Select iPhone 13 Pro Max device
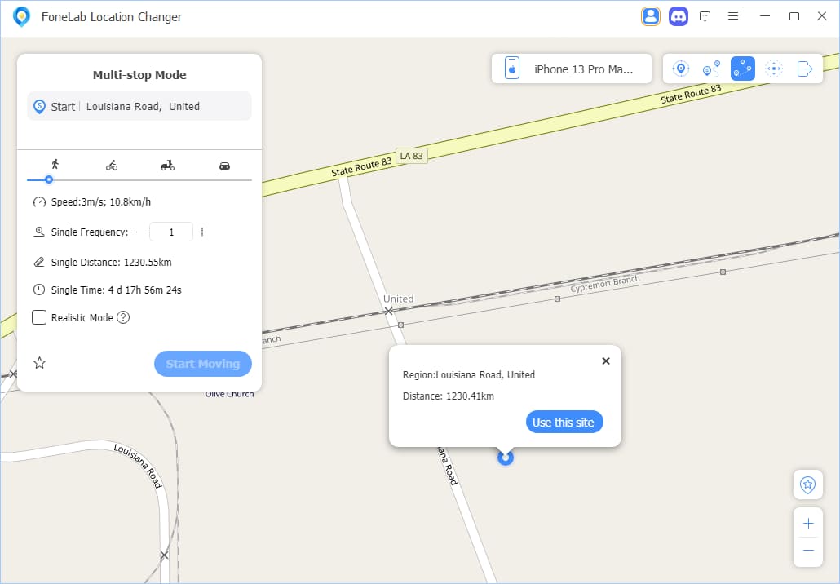The height and width of the screenshot is (584, 840). 572,69
